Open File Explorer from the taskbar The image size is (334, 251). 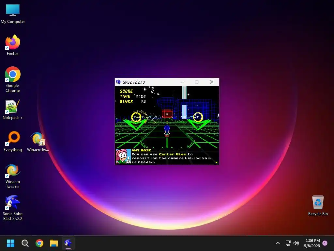[x=54, y=243]
